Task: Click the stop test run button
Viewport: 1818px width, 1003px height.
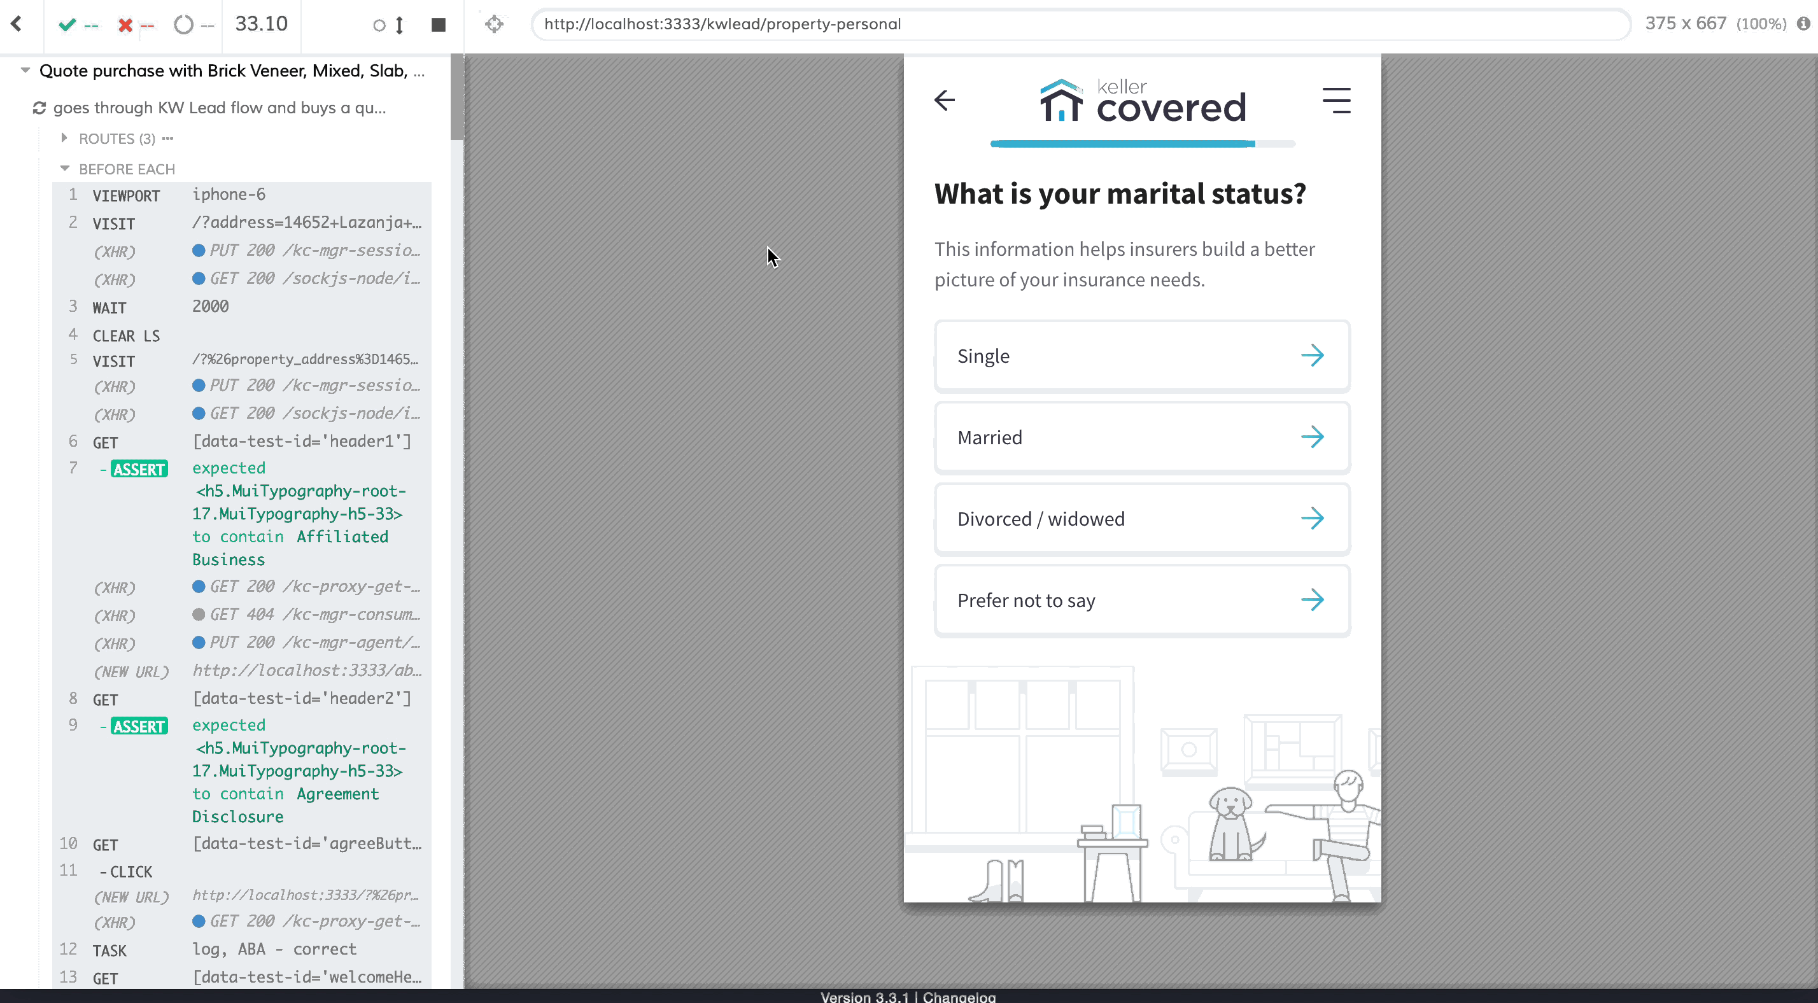Action: pos(438,25)
